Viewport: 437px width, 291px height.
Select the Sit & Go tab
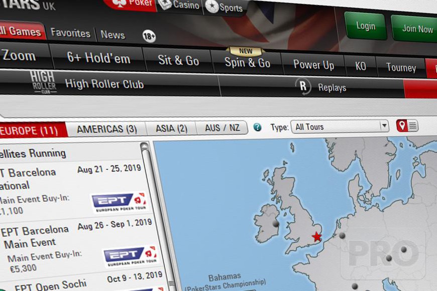coord(178,60)
